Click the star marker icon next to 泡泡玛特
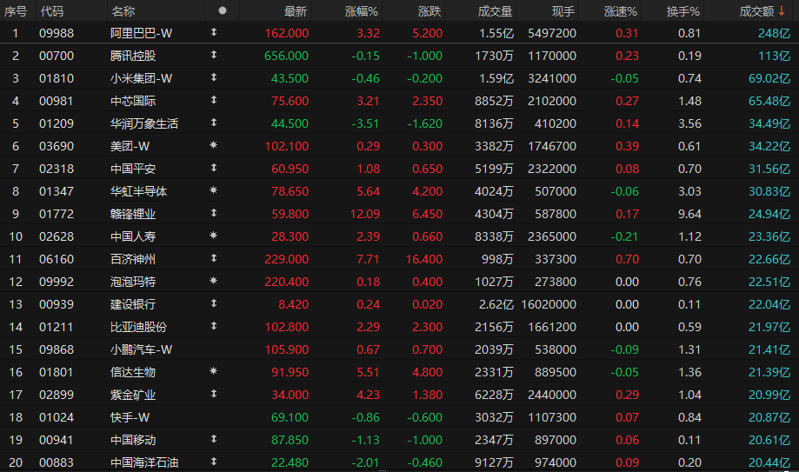Image resolution: width=799 pixels, height=472 pixels. (x=214, y=281)
